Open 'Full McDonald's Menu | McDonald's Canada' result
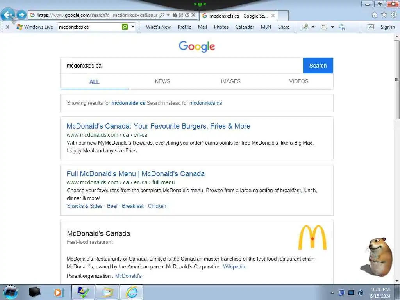 tap(136, 174)
